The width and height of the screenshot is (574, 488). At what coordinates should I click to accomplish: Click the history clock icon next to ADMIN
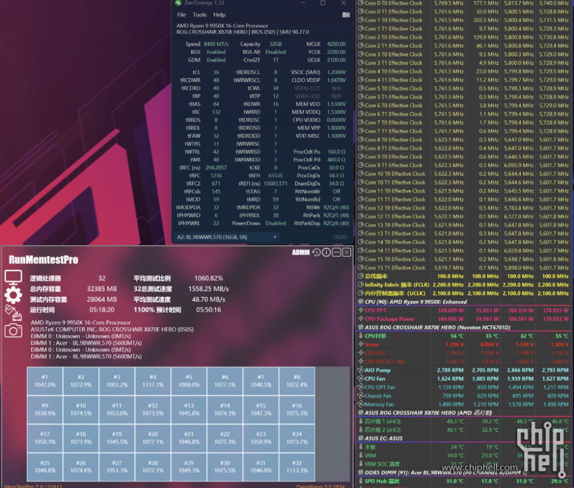point(316,252)
